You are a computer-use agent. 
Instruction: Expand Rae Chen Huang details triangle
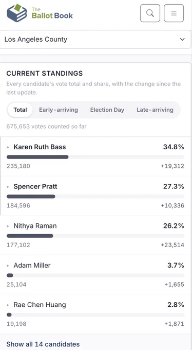coord(8,305)
